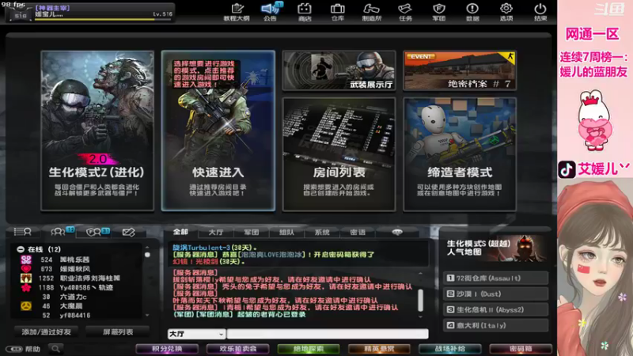
Task: Select map 2 沙漠 I (Dust)
Action: [496, 294]
